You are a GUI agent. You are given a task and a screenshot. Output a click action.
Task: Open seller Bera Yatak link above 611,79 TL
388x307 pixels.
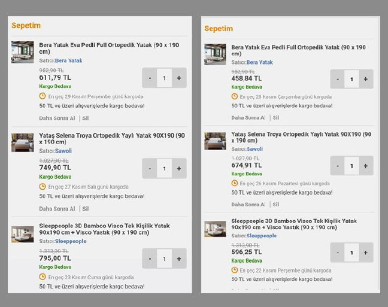[x=68, y=60]
